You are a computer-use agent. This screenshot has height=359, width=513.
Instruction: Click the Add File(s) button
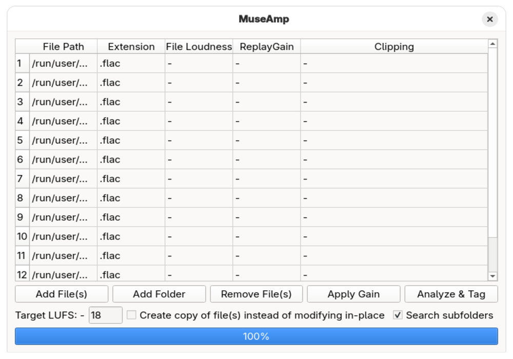[62, 294]
